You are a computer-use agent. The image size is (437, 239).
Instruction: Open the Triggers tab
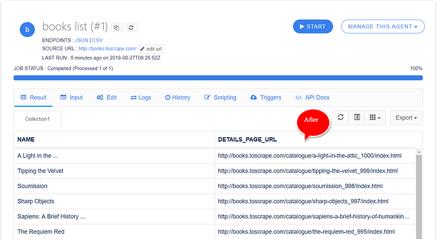[266, 97]
